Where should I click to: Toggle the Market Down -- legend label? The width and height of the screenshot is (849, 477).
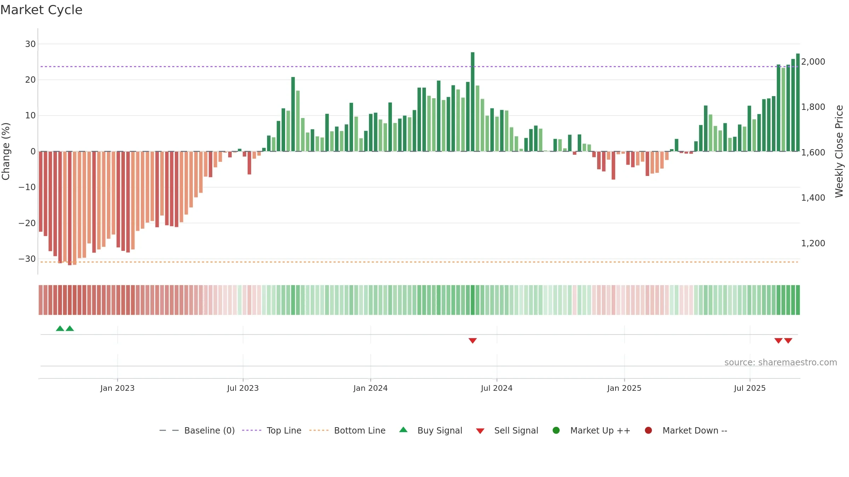(695, 430)
